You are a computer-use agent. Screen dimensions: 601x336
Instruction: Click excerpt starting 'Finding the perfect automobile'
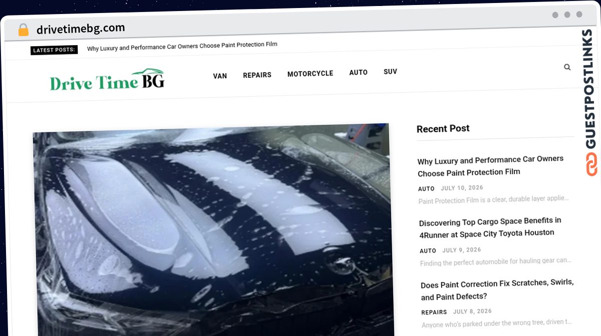495,261
